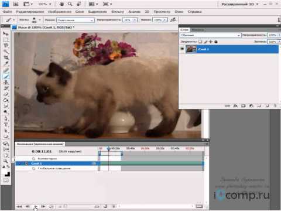
Task: Select the Слой 1 layer thumbnail
Action: point(191,49)
